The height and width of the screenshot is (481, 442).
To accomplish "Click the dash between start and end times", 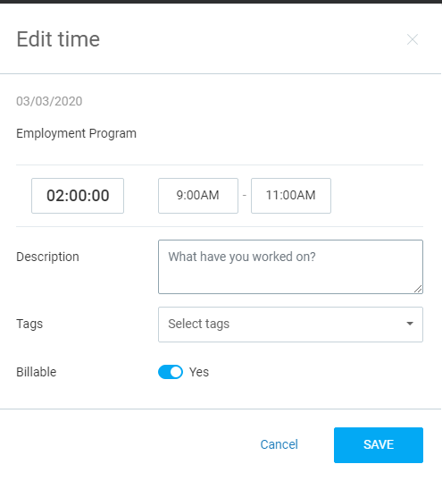I will click(245, 195).
